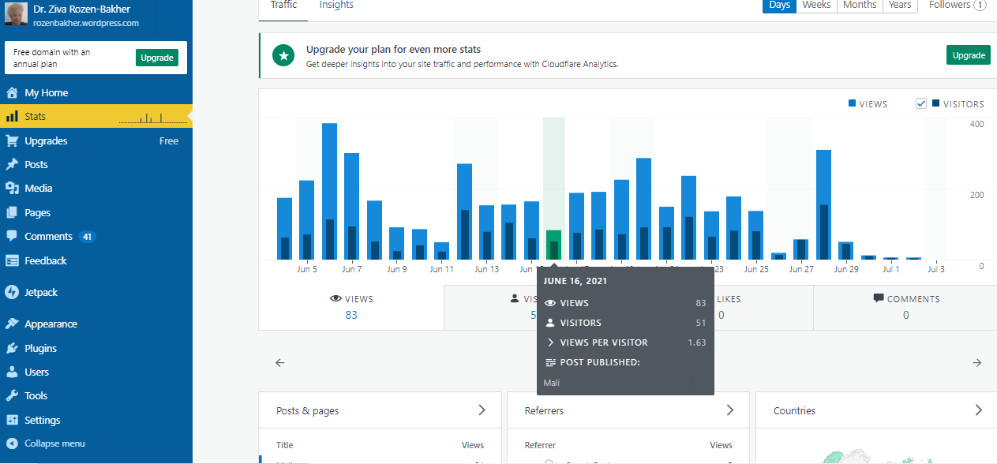Toggle the Visitors legend checkbox
Image resolution: width=997 pixels, height=464 pixels.
921,103
